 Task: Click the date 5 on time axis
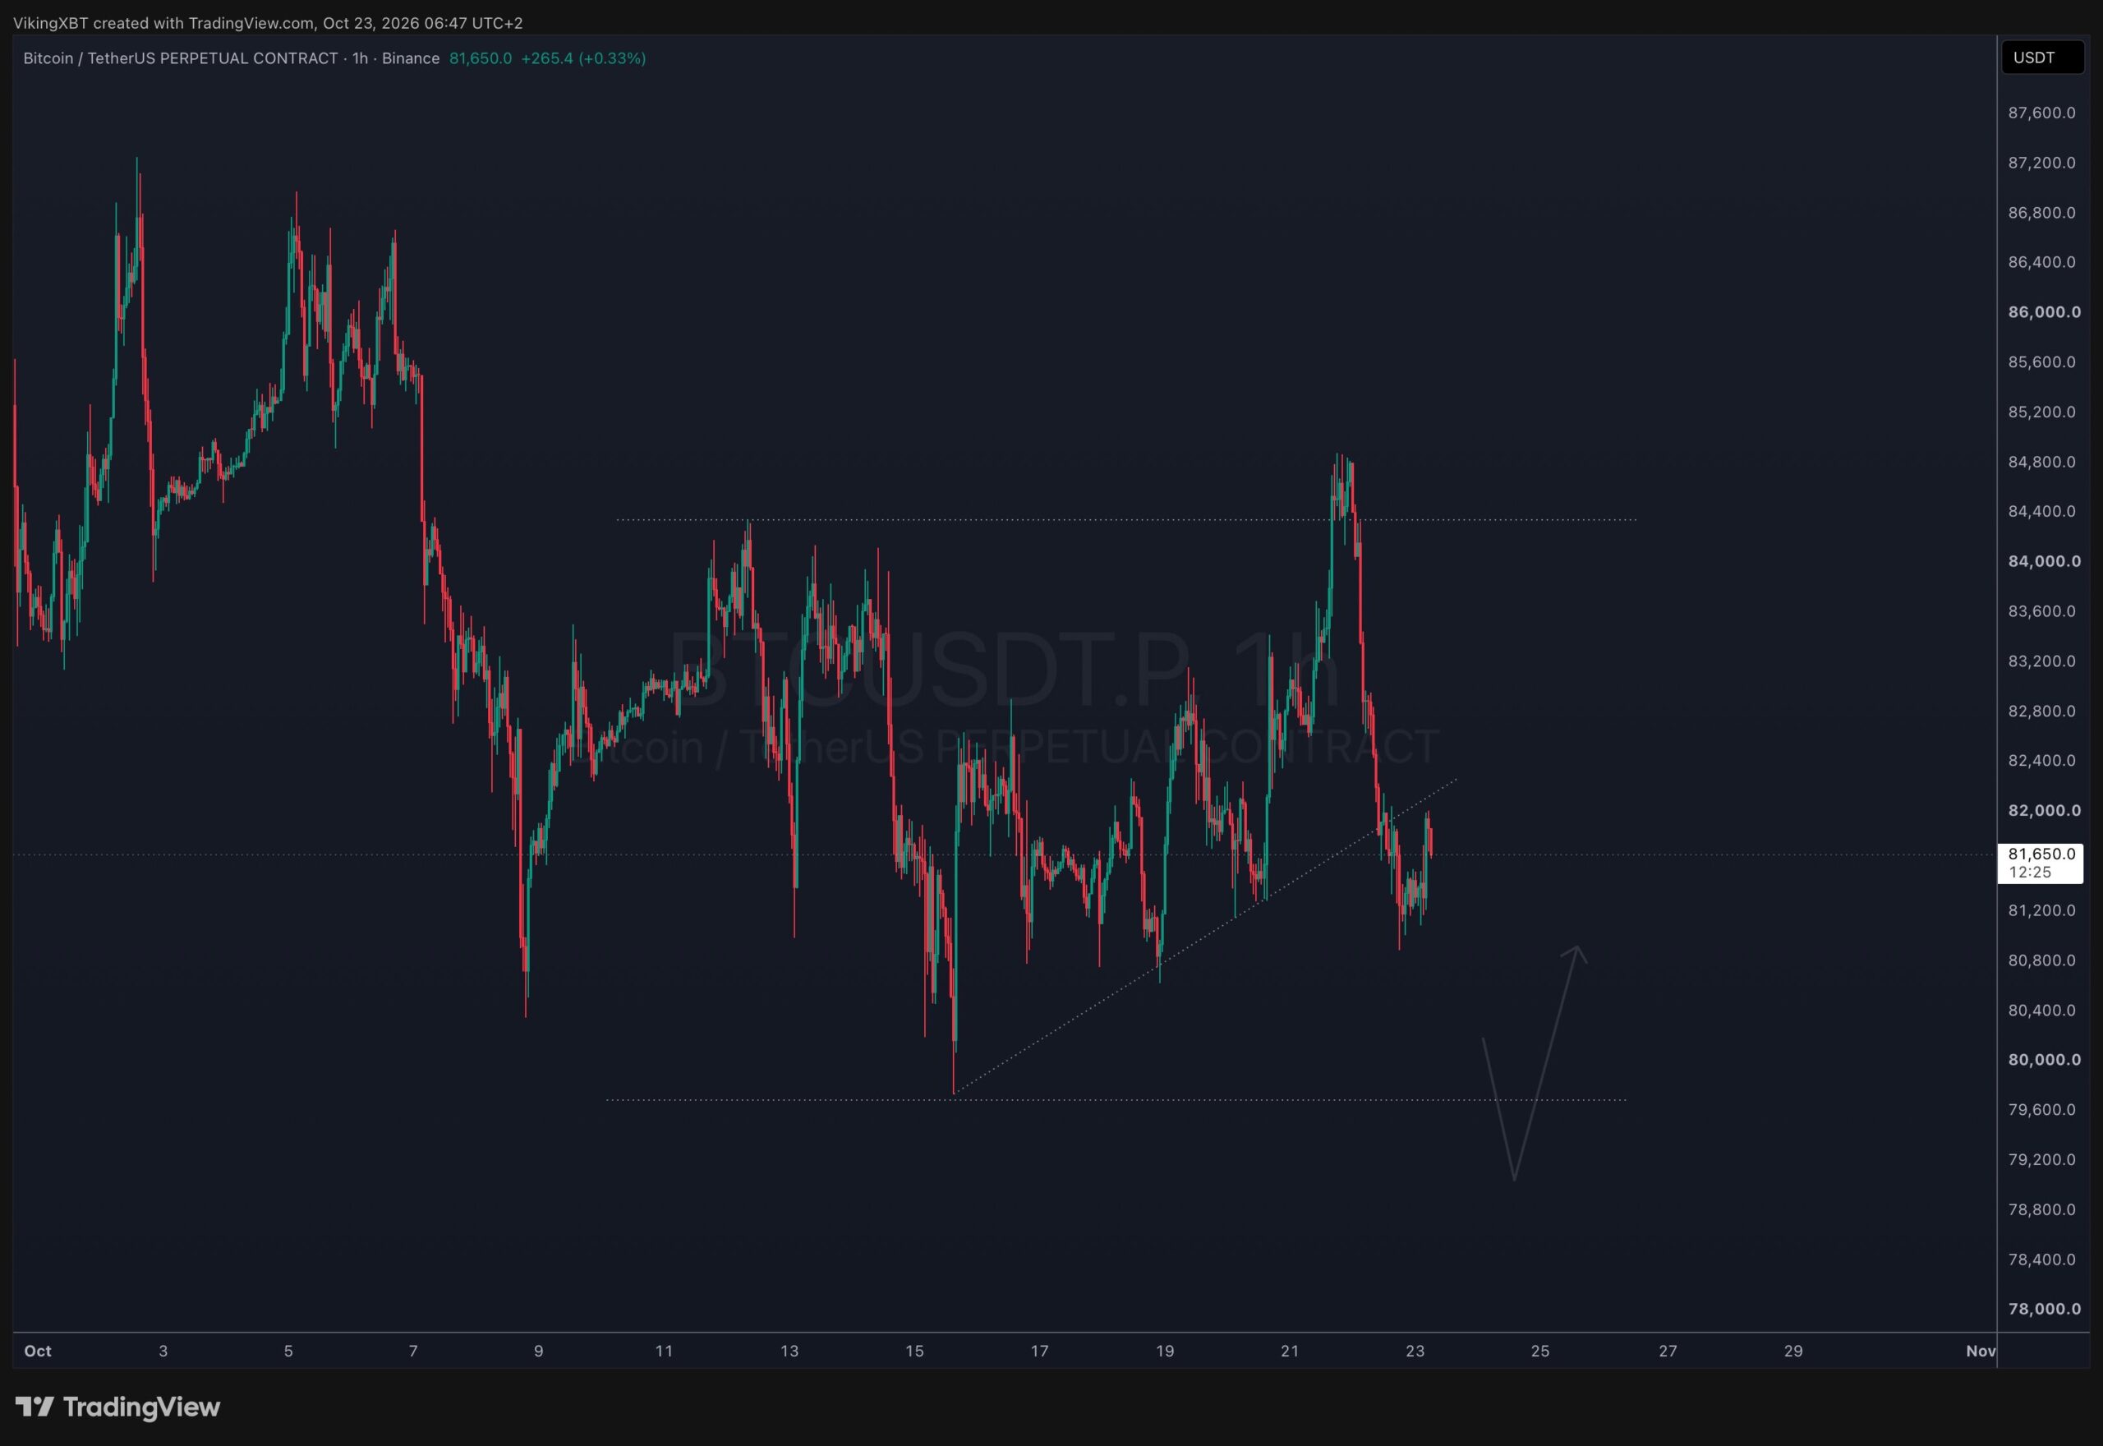288,1351
